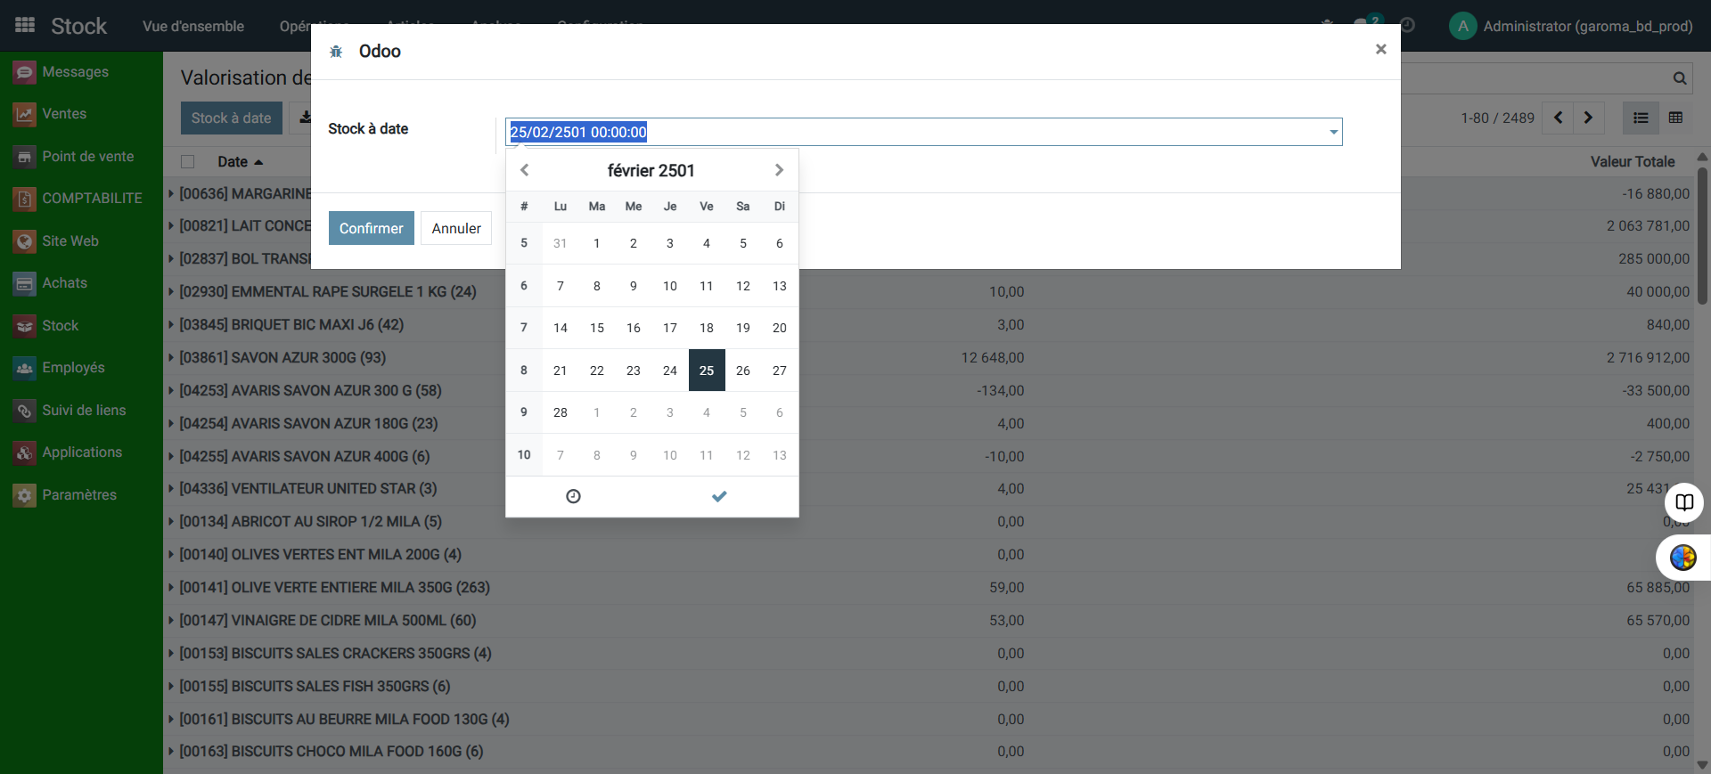Open the Stock à date dropdown arrow
This screenshot has width=1711, height=774.
pos(1333,132)
